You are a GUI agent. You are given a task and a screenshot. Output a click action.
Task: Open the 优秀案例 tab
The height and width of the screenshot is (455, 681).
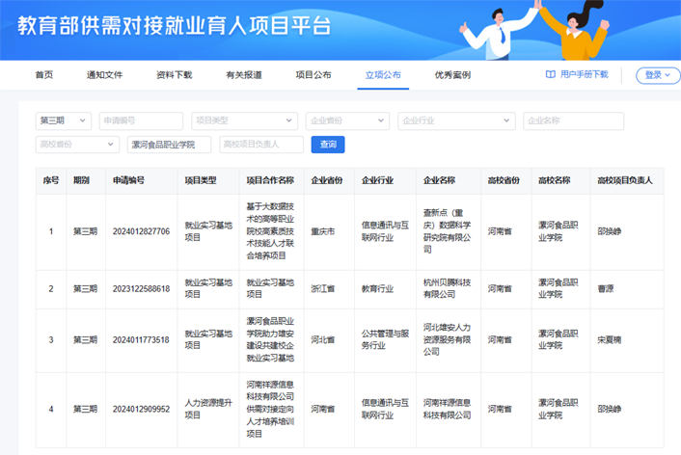pyautogui.click(x=451, y=75)
